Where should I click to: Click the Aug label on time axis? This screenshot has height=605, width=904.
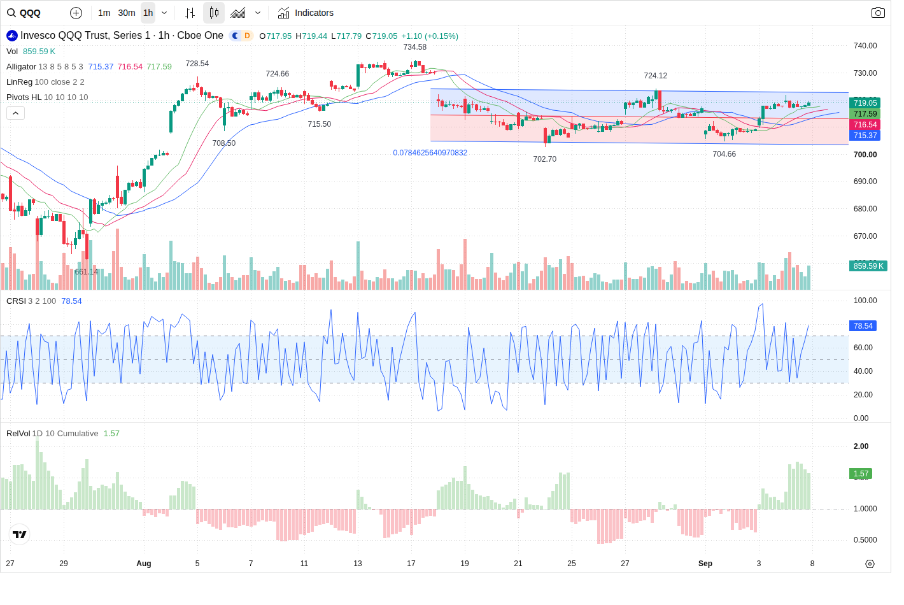[144, 564]
